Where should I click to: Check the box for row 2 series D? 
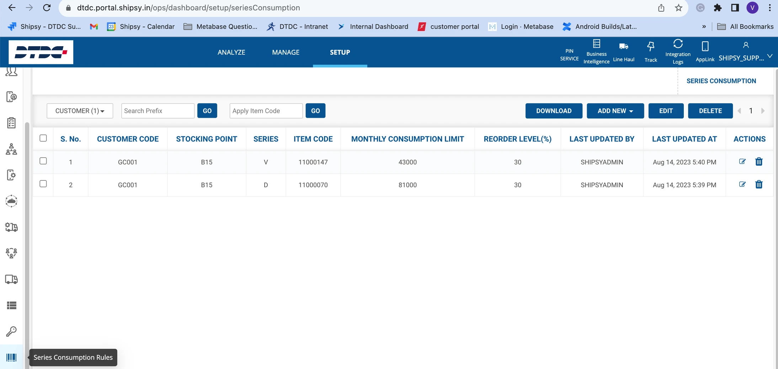pyautogui.click(x=43, y=184)
